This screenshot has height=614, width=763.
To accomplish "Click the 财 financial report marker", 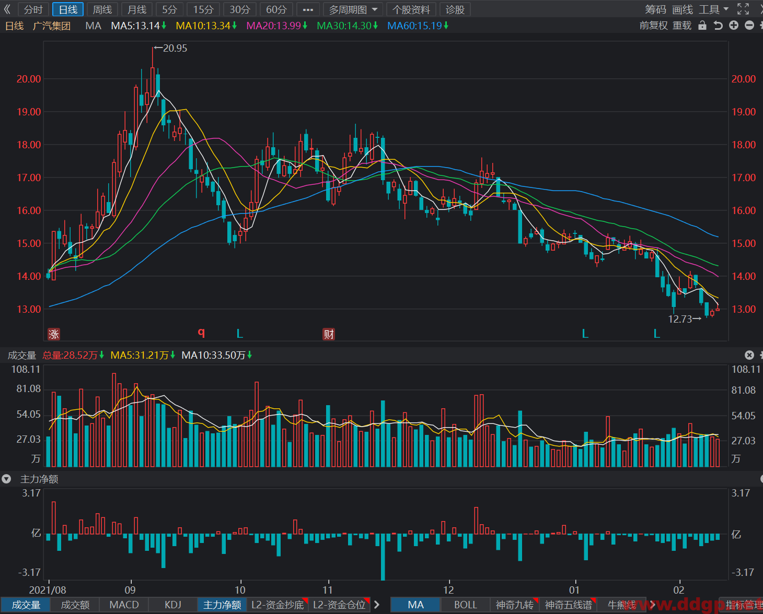I will pyautogui.click(x=329, y=334).
